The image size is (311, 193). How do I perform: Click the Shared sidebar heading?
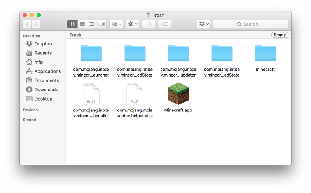click(30, 120)
